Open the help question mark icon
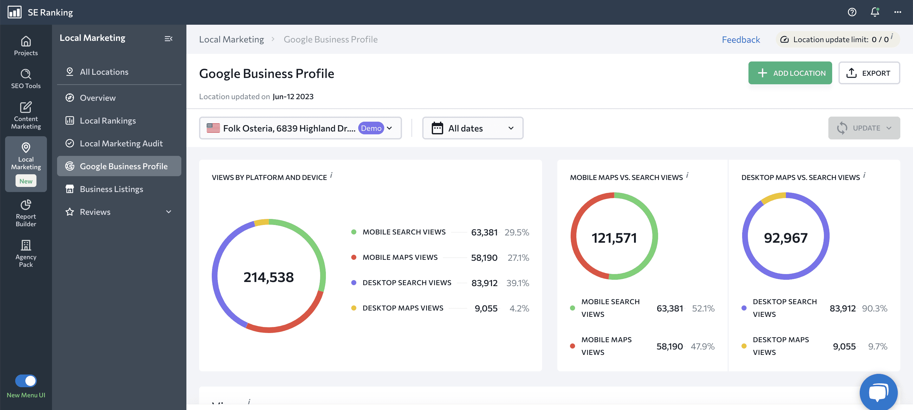Screen dimensions: 913x410 click(852, 12)
